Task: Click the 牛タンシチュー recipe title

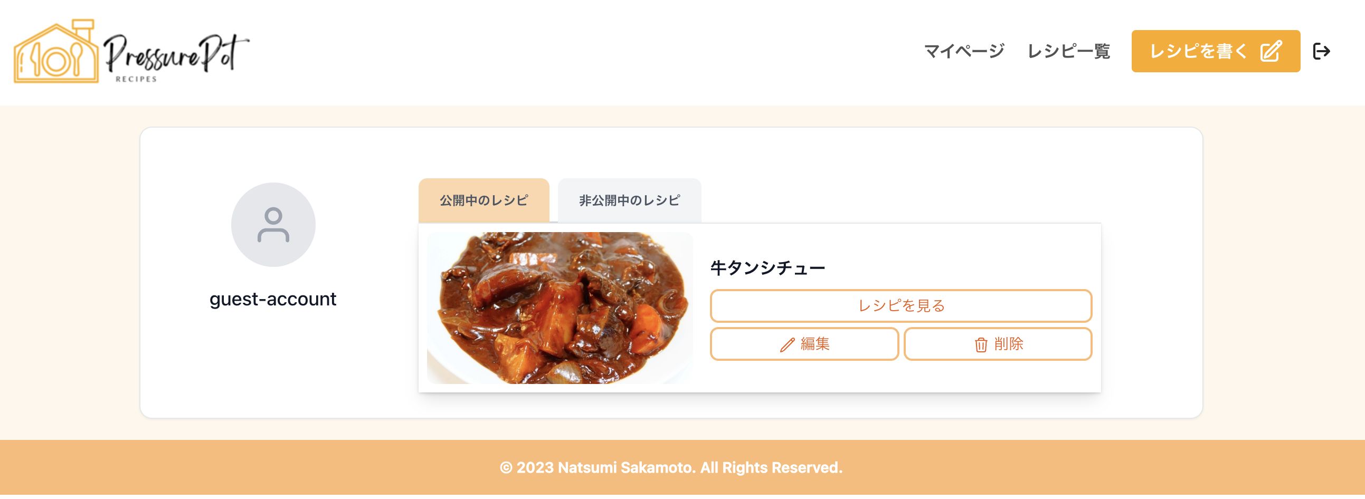Action: 767,267
